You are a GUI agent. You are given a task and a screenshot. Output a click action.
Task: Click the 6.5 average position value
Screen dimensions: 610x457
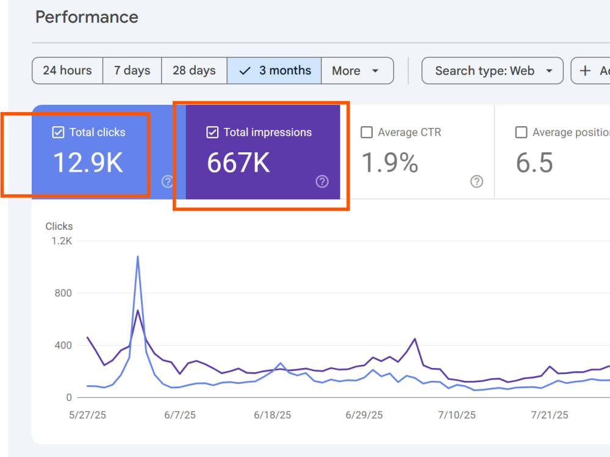tap(534, 163)
